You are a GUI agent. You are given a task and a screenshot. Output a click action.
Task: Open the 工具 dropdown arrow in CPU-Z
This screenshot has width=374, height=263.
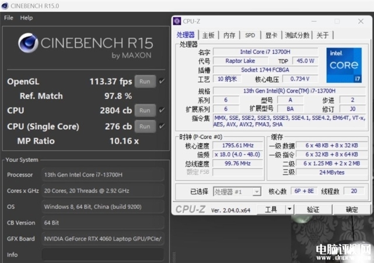point(289,209)
